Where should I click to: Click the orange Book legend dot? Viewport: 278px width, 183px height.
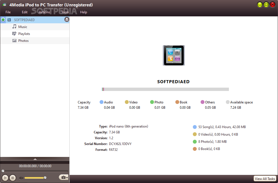click(x=177, y=102)
